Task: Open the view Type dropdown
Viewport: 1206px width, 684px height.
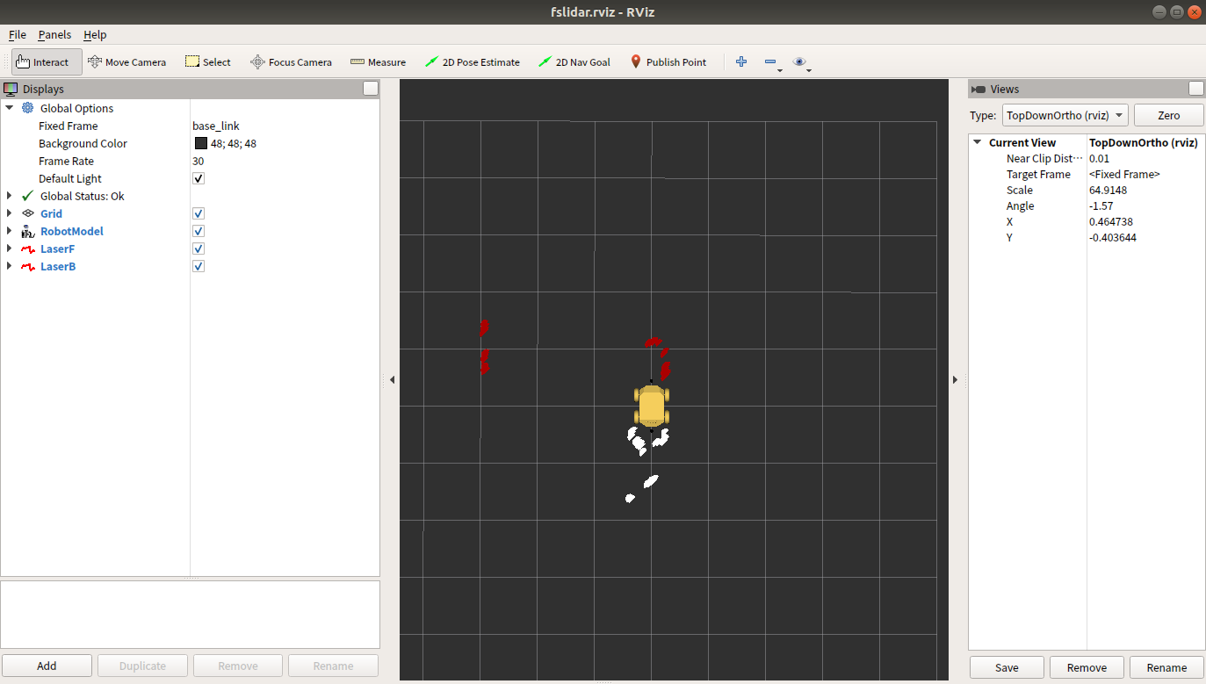Action: [1065, 116]
